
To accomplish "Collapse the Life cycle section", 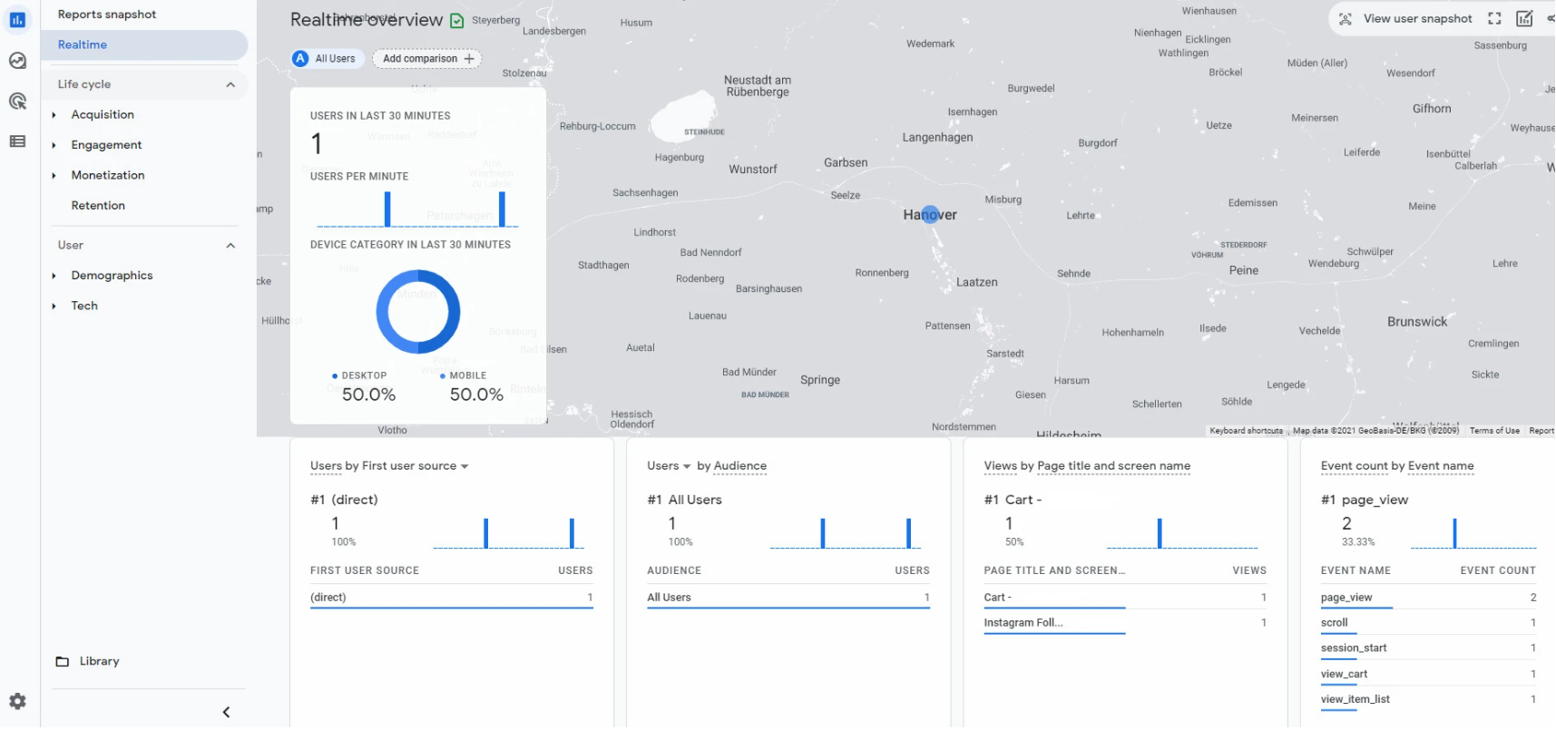I will point(230,84).
